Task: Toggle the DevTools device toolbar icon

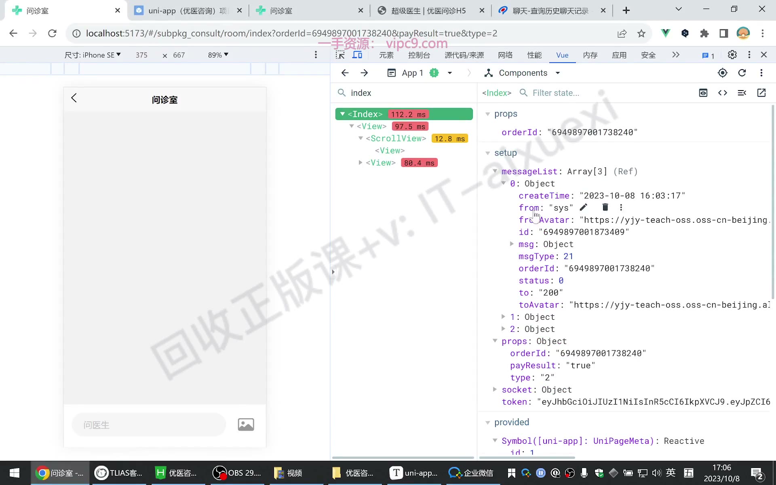Action: click(357, 55)
